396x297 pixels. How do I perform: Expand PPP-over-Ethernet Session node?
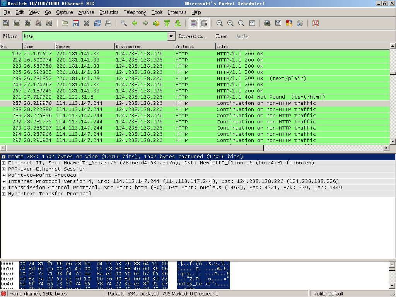4,169
